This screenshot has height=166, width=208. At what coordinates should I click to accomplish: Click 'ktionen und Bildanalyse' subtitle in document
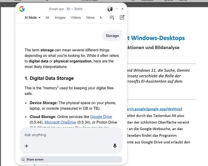tap(153, 47)
